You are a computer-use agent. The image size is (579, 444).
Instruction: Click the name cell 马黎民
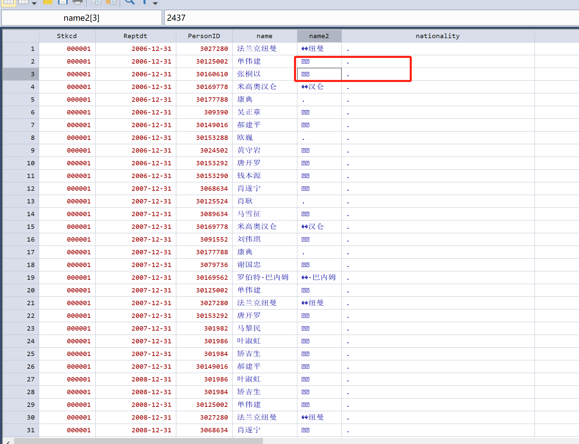tap(265, 329)
